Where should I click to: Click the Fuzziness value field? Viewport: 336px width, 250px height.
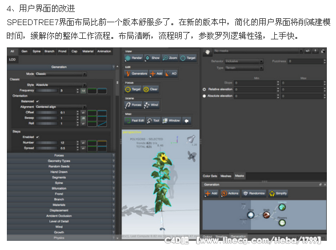306,61
